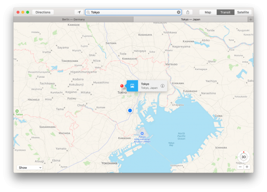Click the Kashiwa city label
This screenshot has height=192, width=267.
click(188, 42)
